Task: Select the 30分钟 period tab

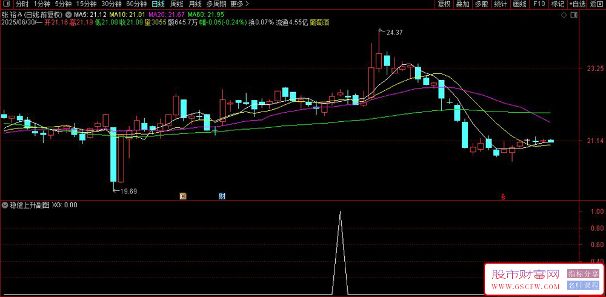Action: coord(112,5)
